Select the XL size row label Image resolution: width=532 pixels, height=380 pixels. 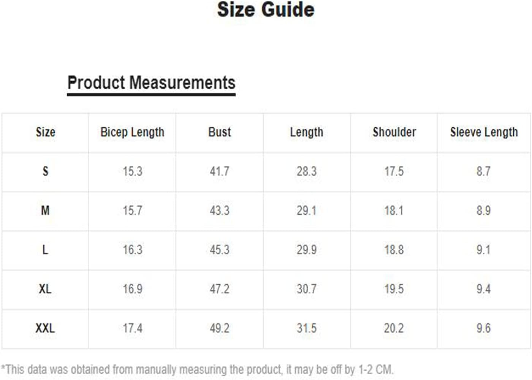pos(45,289)
